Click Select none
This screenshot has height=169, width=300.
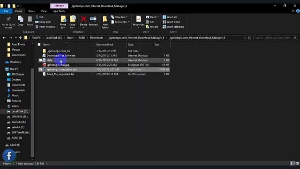coord(171,22)
